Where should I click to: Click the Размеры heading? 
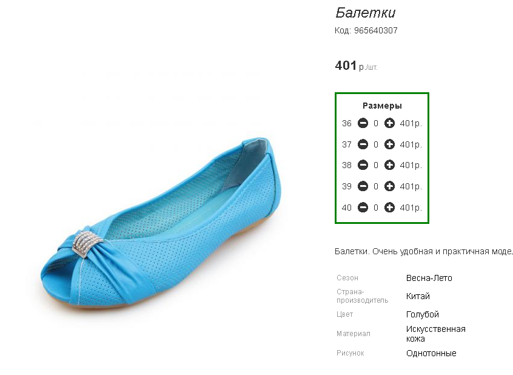[382, 106]
